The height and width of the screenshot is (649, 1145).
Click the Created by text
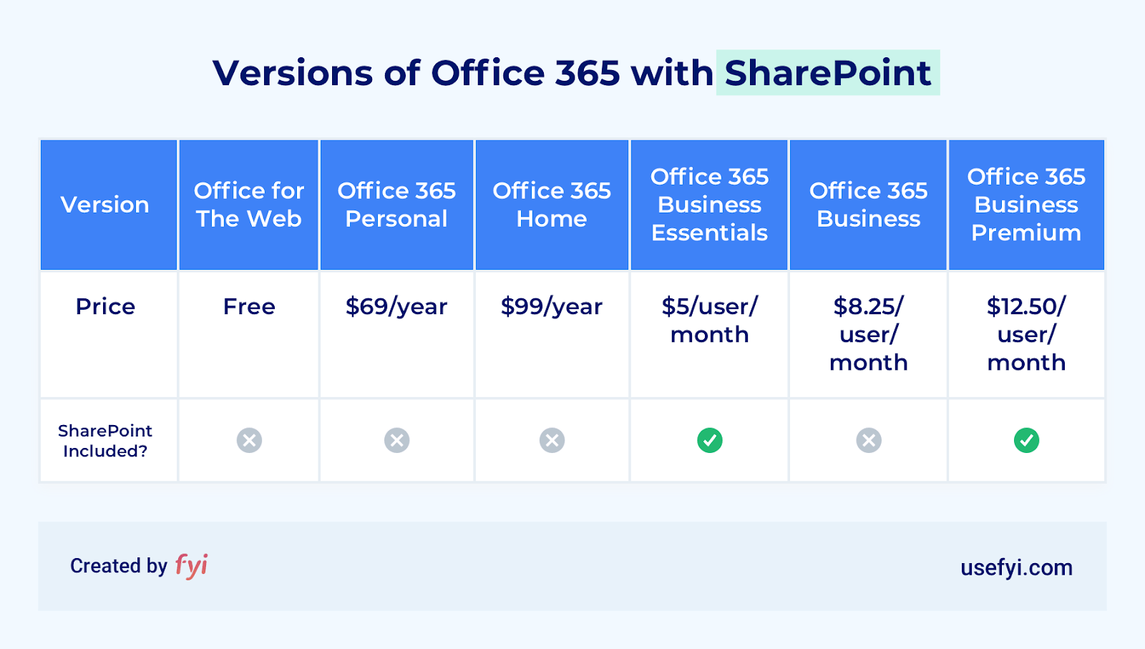(119, 566)
